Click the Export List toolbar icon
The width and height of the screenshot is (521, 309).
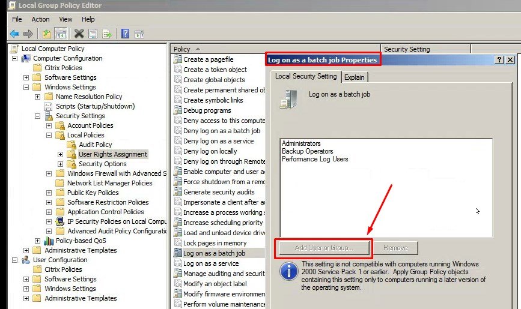tap(107, 34)
